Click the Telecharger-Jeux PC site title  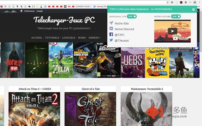(64, 20)
